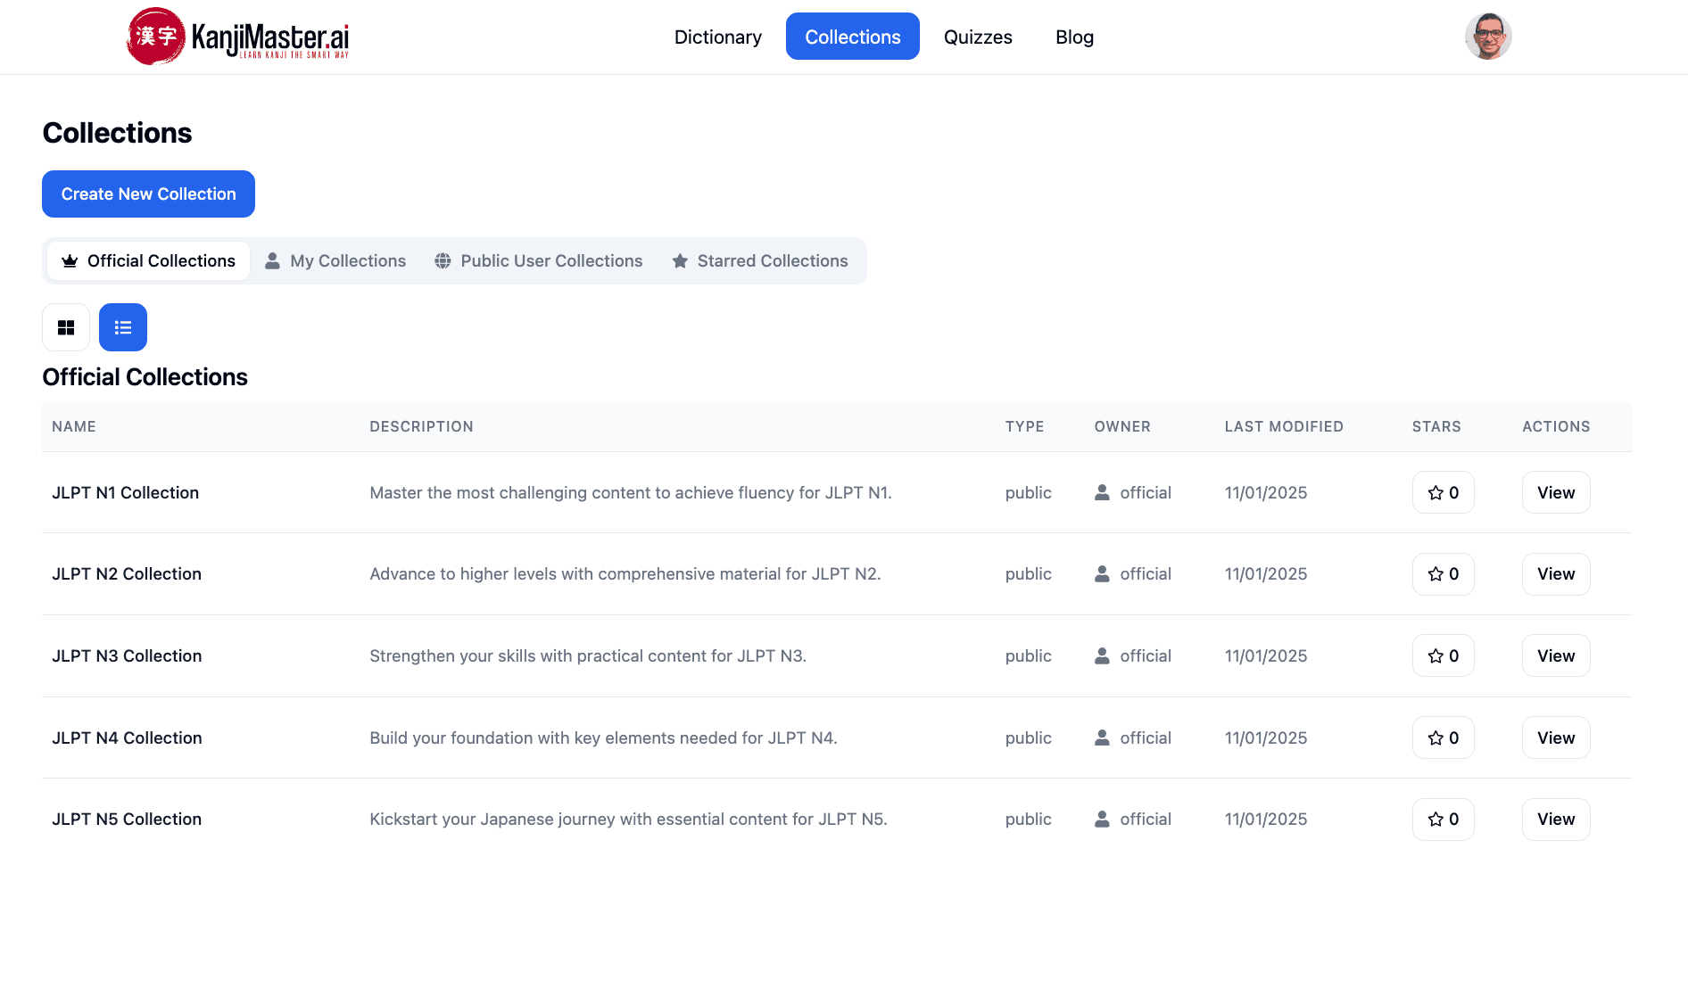Switch to list view layout
The image size is (1688, 997).
(x=123, y=327)
